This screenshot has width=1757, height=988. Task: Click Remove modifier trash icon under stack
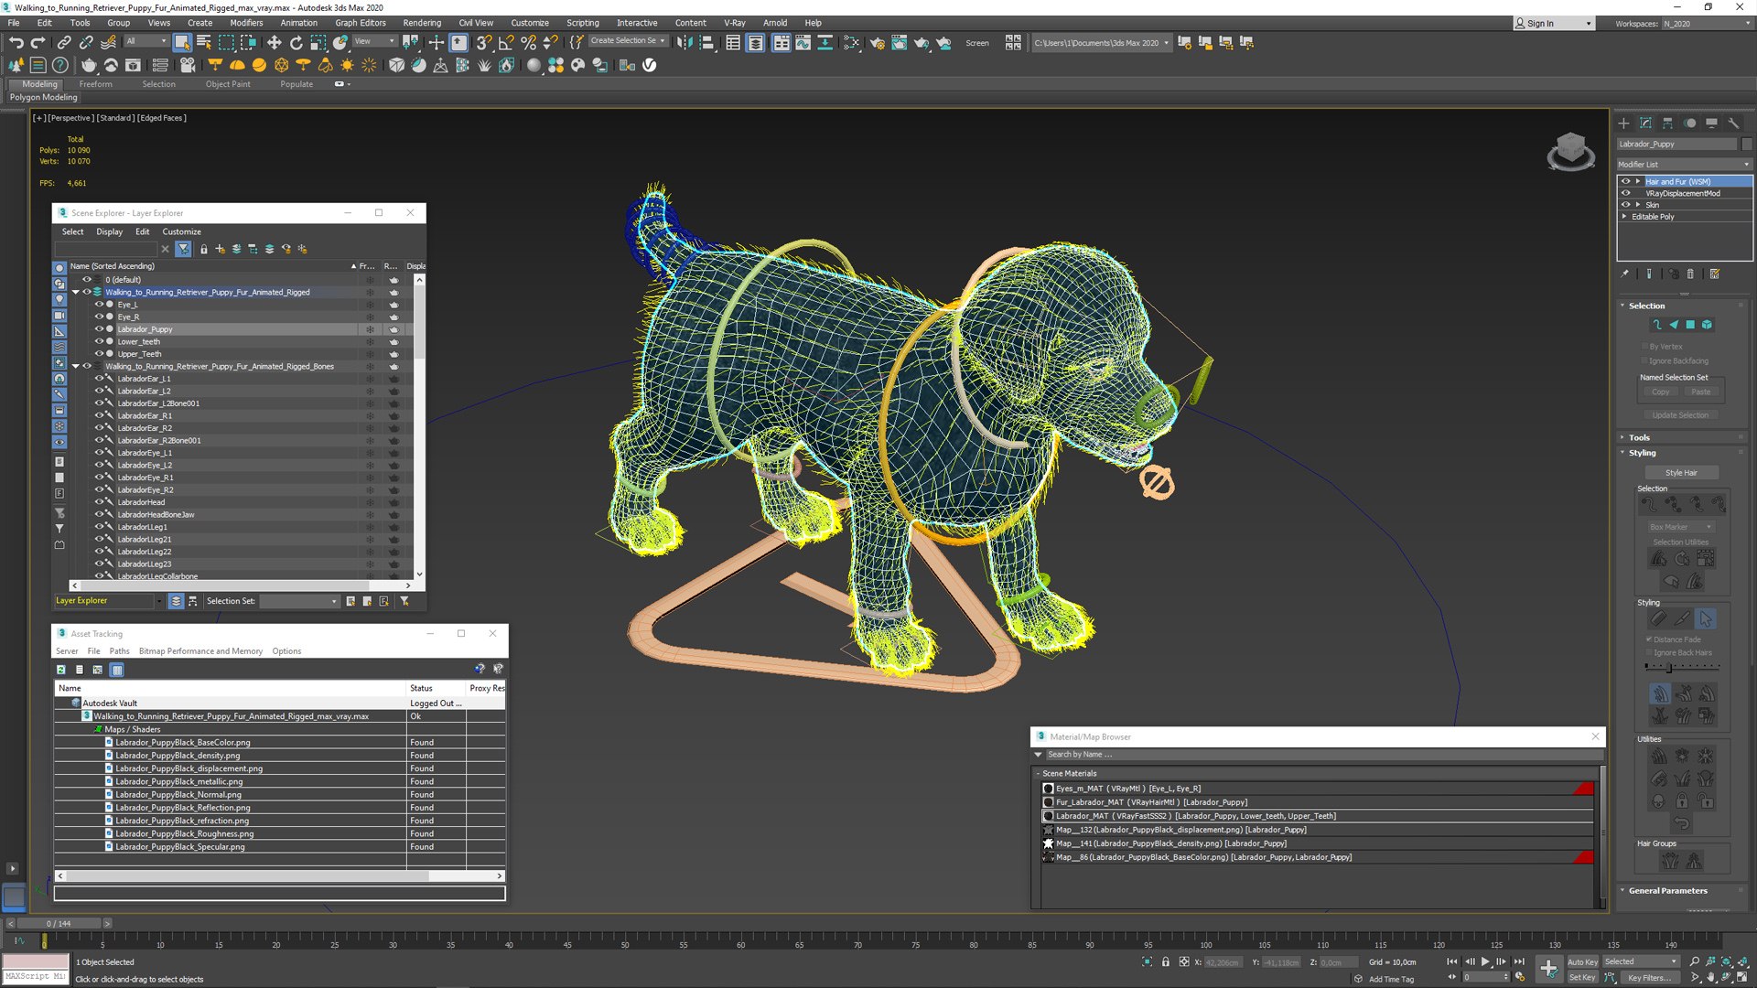click(x=1690, y=274)
